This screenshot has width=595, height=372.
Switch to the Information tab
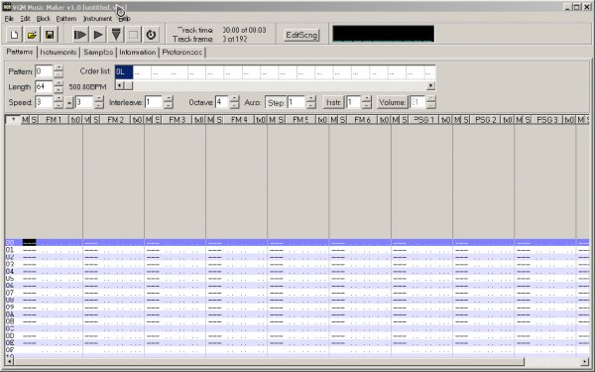pos(138,53)
